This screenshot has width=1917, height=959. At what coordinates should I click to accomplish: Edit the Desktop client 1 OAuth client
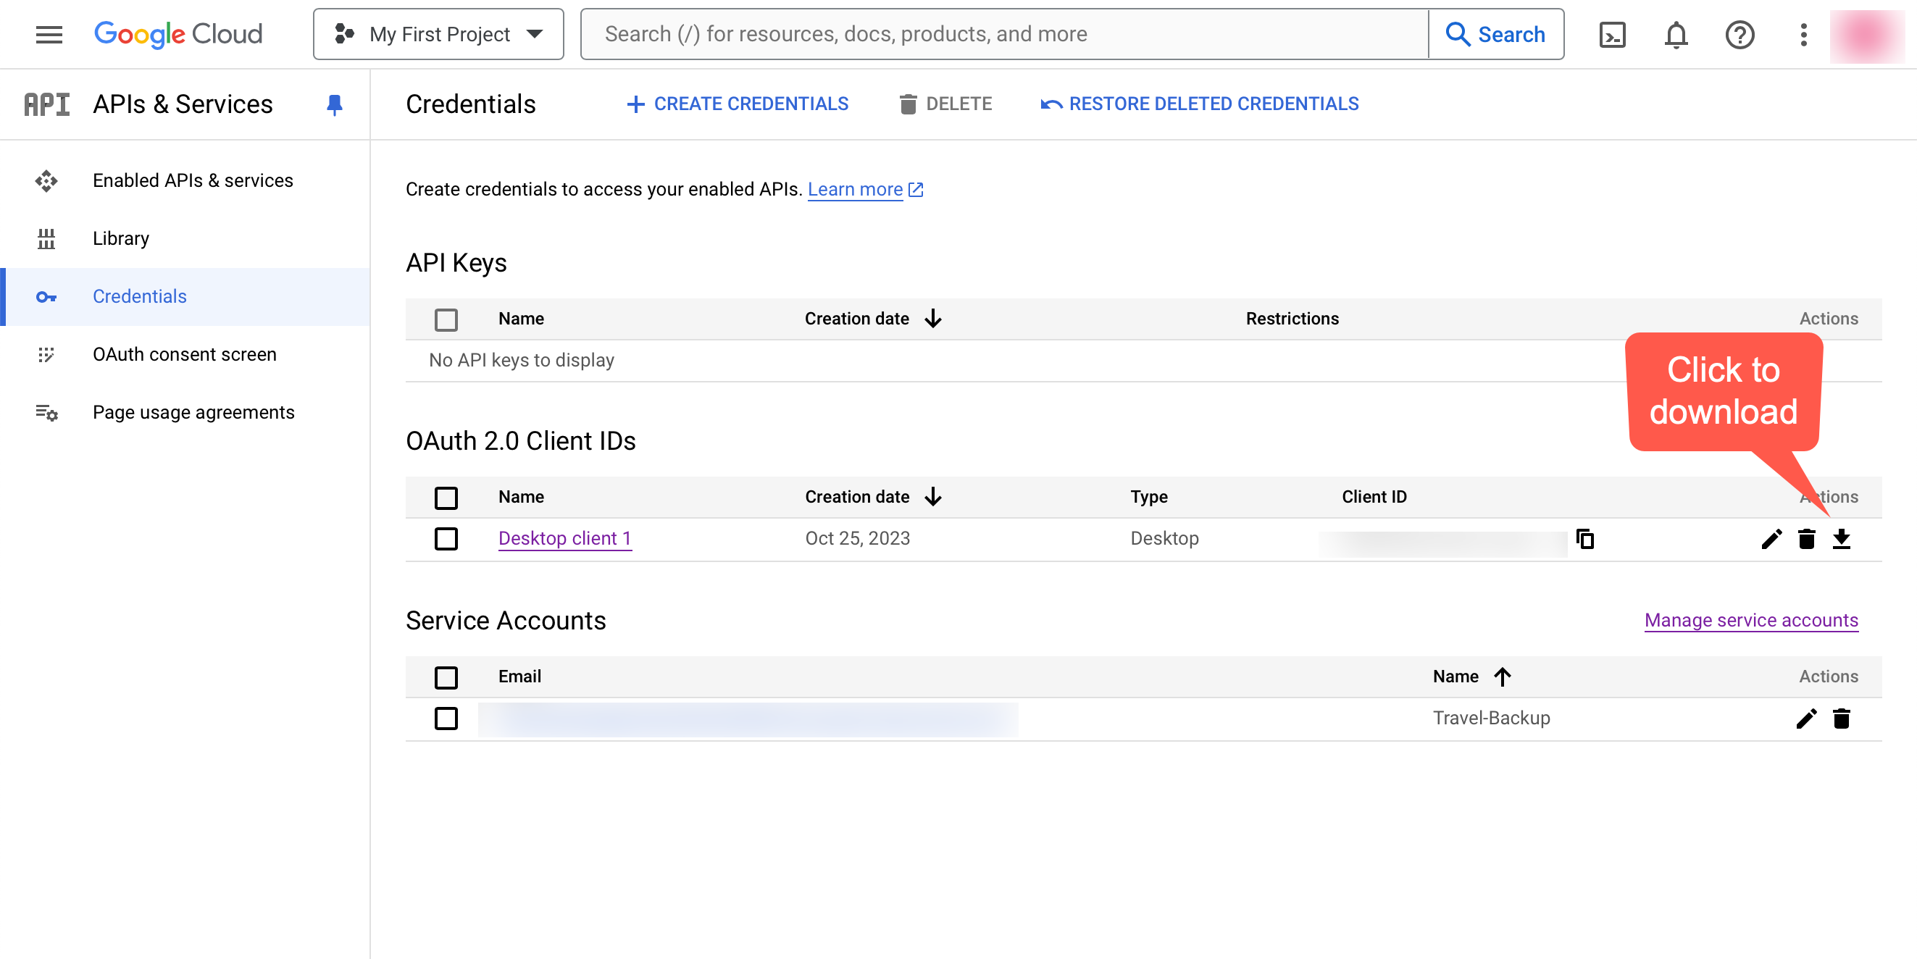[x=1771, y=539]
